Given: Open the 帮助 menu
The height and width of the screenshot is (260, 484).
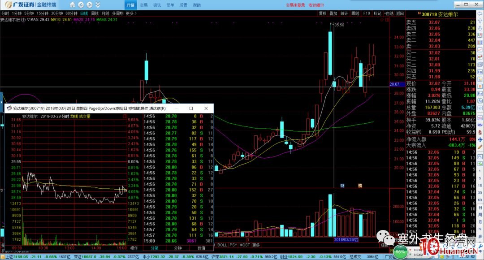Looking at the screenshot, I should 197,5.
